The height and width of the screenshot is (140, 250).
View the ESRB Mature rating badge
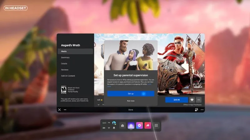(x=64, y=90)
